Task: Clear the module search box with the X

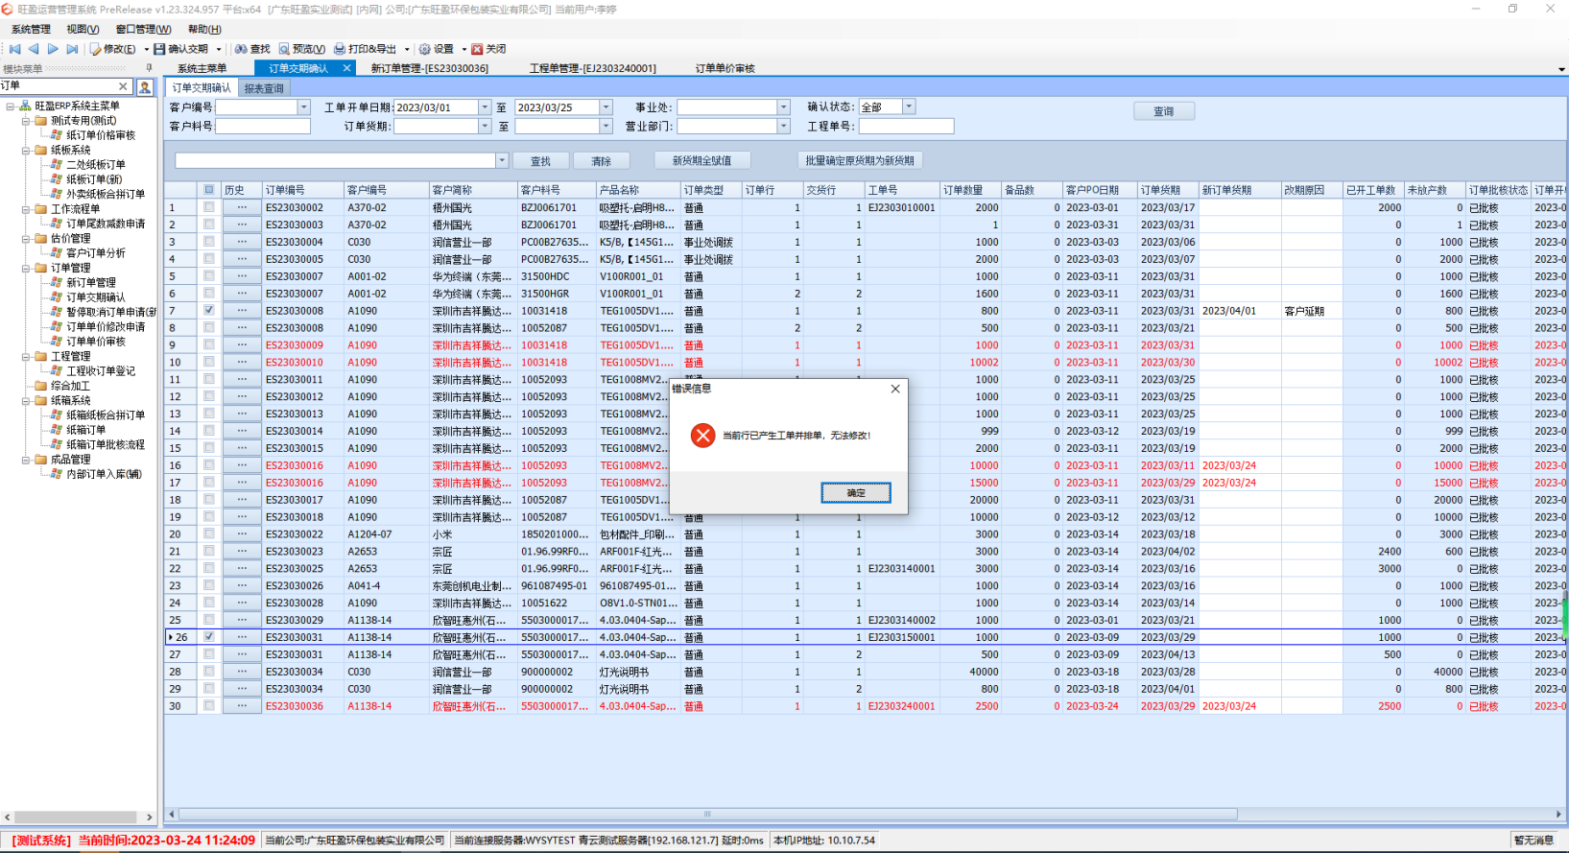Action: click(x=123, y=86)
